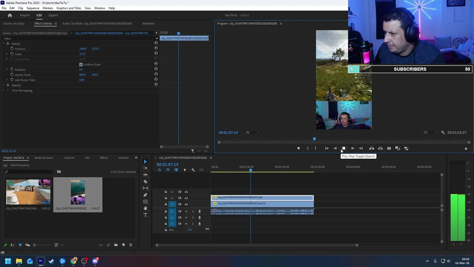Toggle Linked Selection in timeline
The height and width of the screenshot is (267, 474).
[176, 170]
